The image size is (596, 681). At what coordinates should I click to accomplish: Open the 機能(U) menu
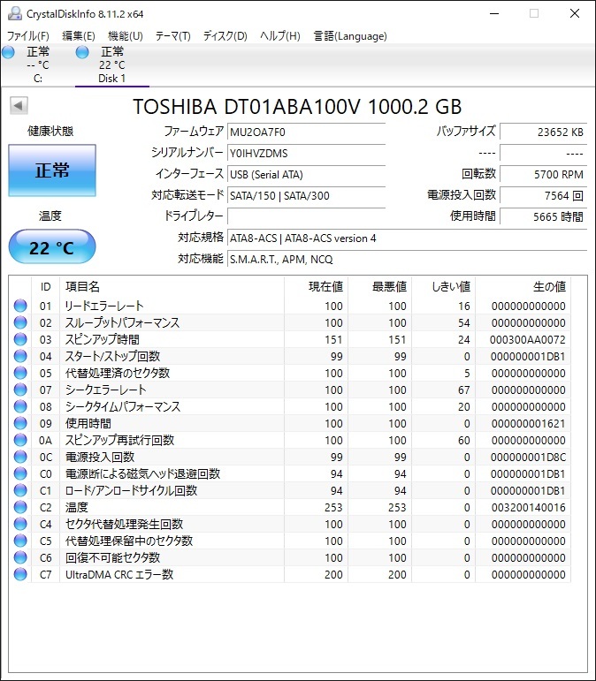(125, 36)
